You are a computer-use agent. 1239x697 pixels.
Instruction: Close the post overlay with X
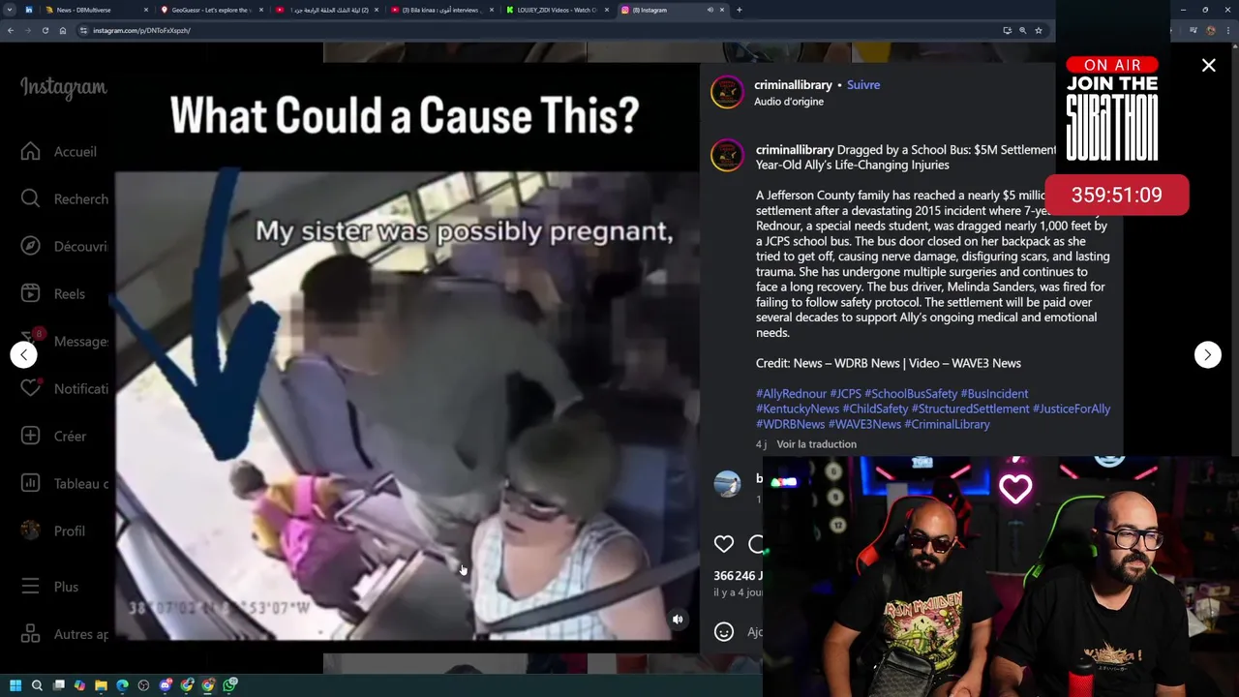(1209, 66)
